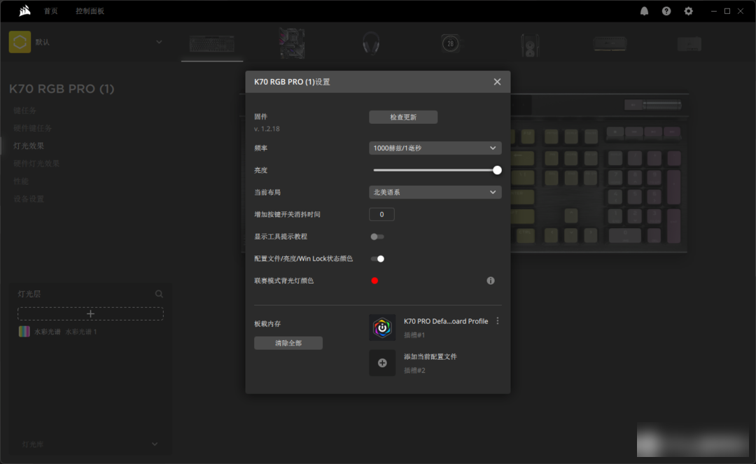Screen dimensions: 756x464
Task: Select the 水彩光谱 1 lighting layer name
Action: pyautogui.click(x=81, y=332)
